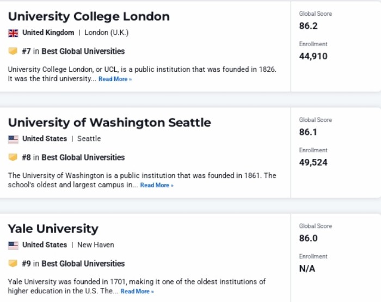Open the University of Washington Seattle heading

[109, 122]
